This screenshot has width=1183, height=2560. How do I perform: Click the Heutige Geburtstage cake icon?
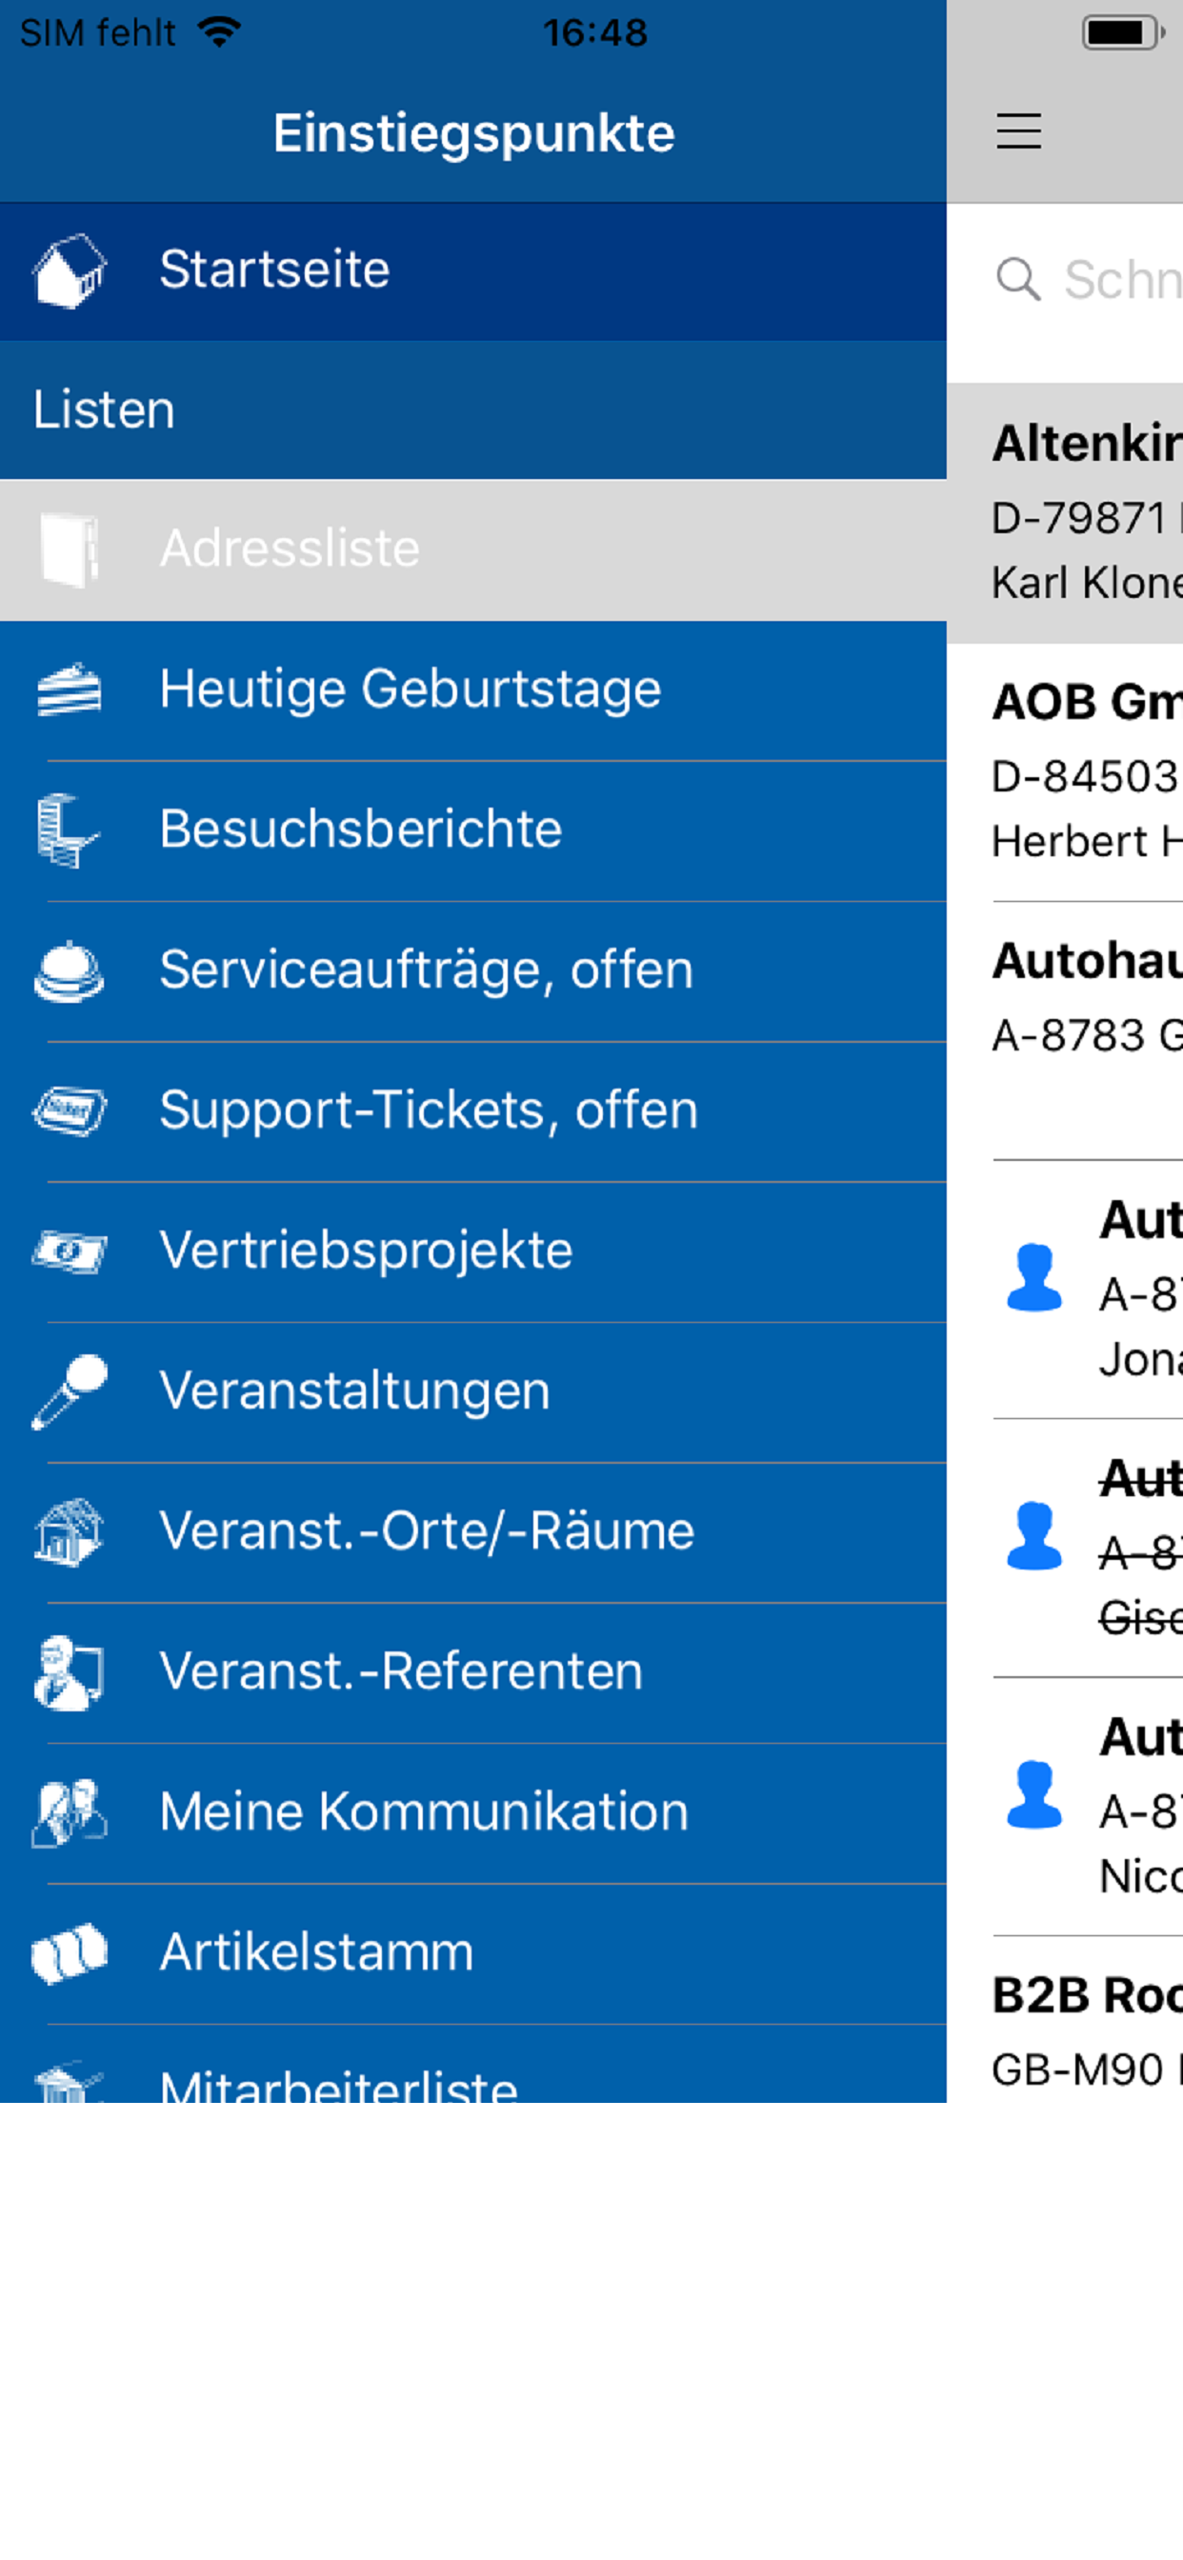pyautogui.click(x=69, y=690)
